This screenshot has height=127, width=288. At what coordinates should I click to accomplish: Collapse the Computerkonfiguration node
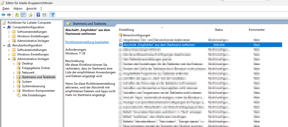tap(4, 27)
